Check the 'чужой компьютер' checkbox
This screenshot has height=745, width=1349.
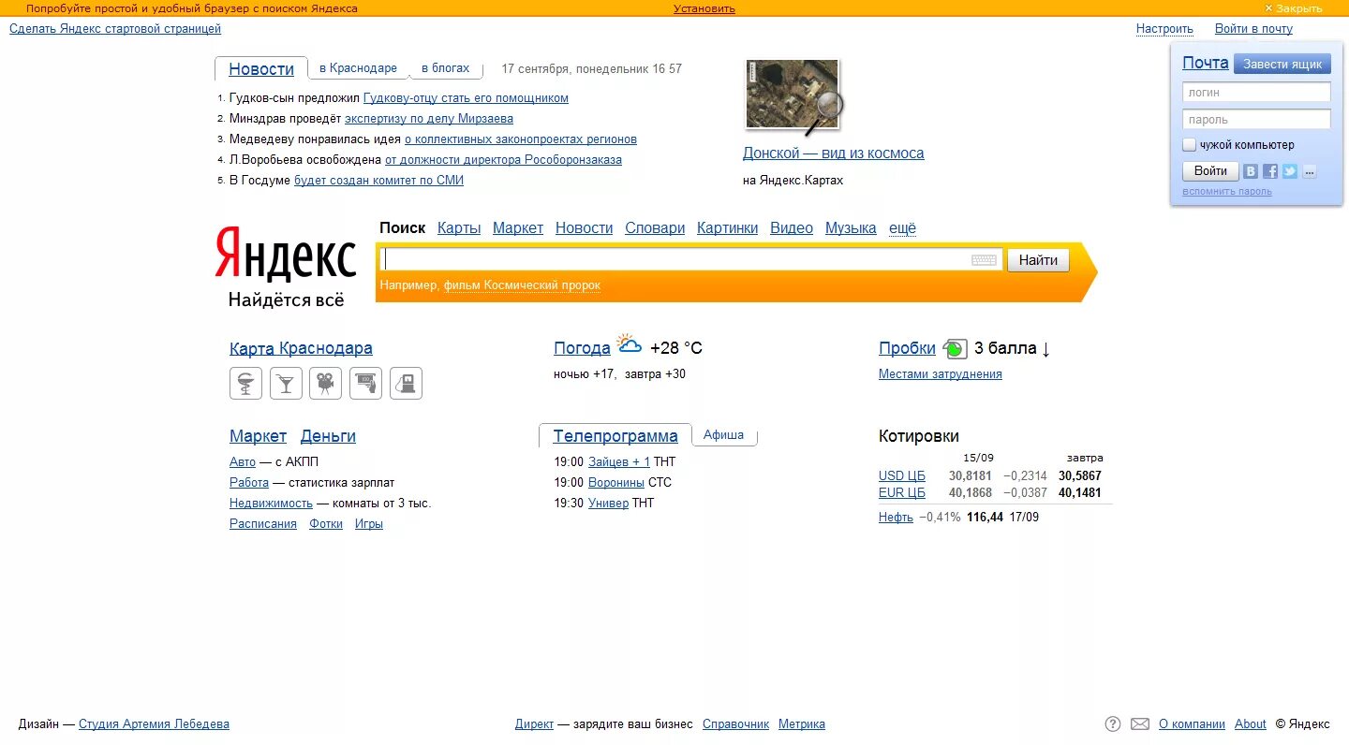pos(1190,145)
